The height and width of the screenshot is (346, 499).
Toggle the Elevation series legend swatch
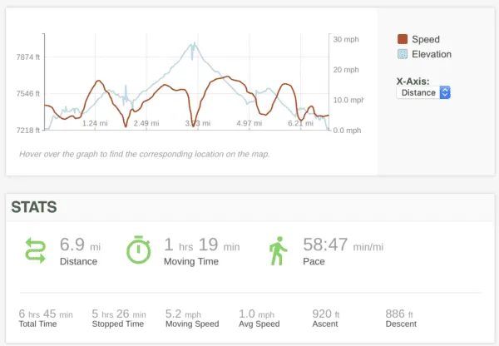[x=403, y=54]
